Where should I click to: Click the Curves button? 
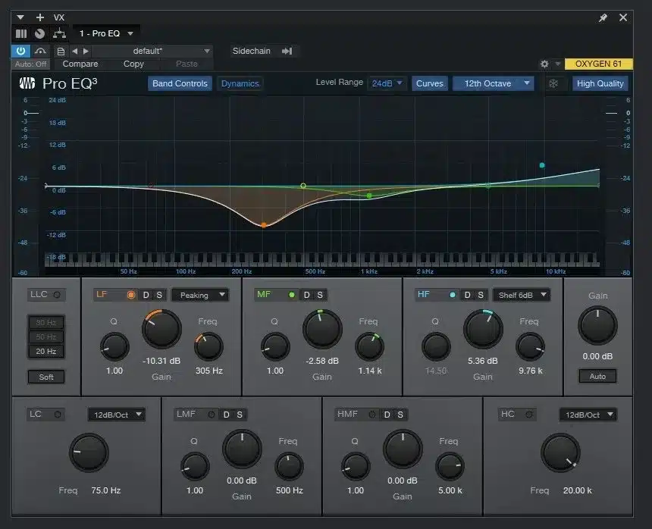tap(430, 83)
